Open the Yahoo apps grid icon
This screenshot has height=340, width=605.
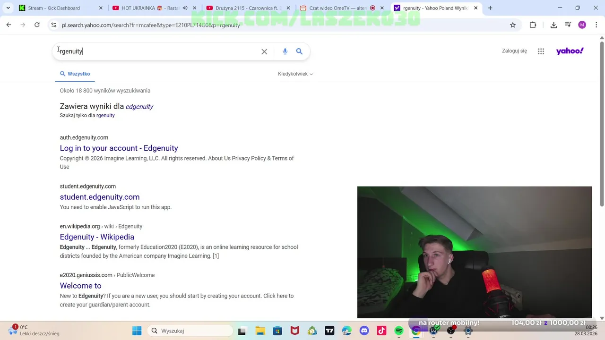point(541,51)
